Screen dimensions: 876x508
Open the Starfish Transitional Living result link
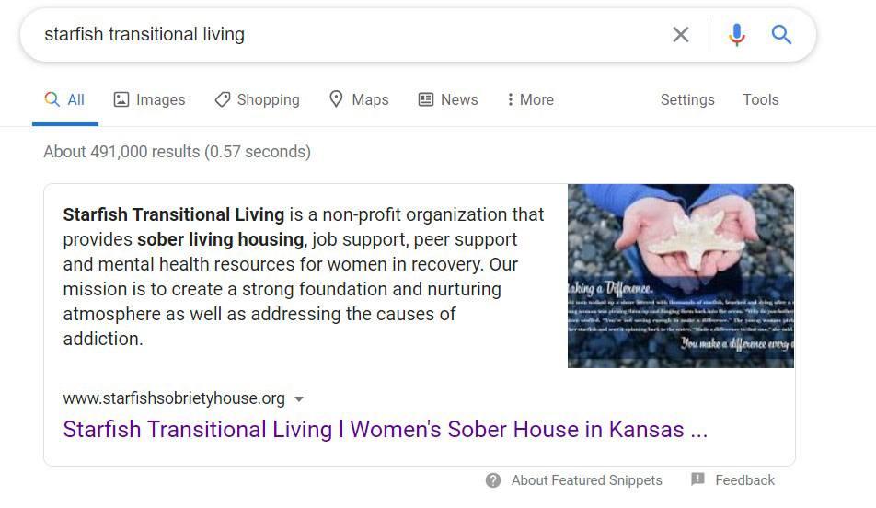(385, 429)
